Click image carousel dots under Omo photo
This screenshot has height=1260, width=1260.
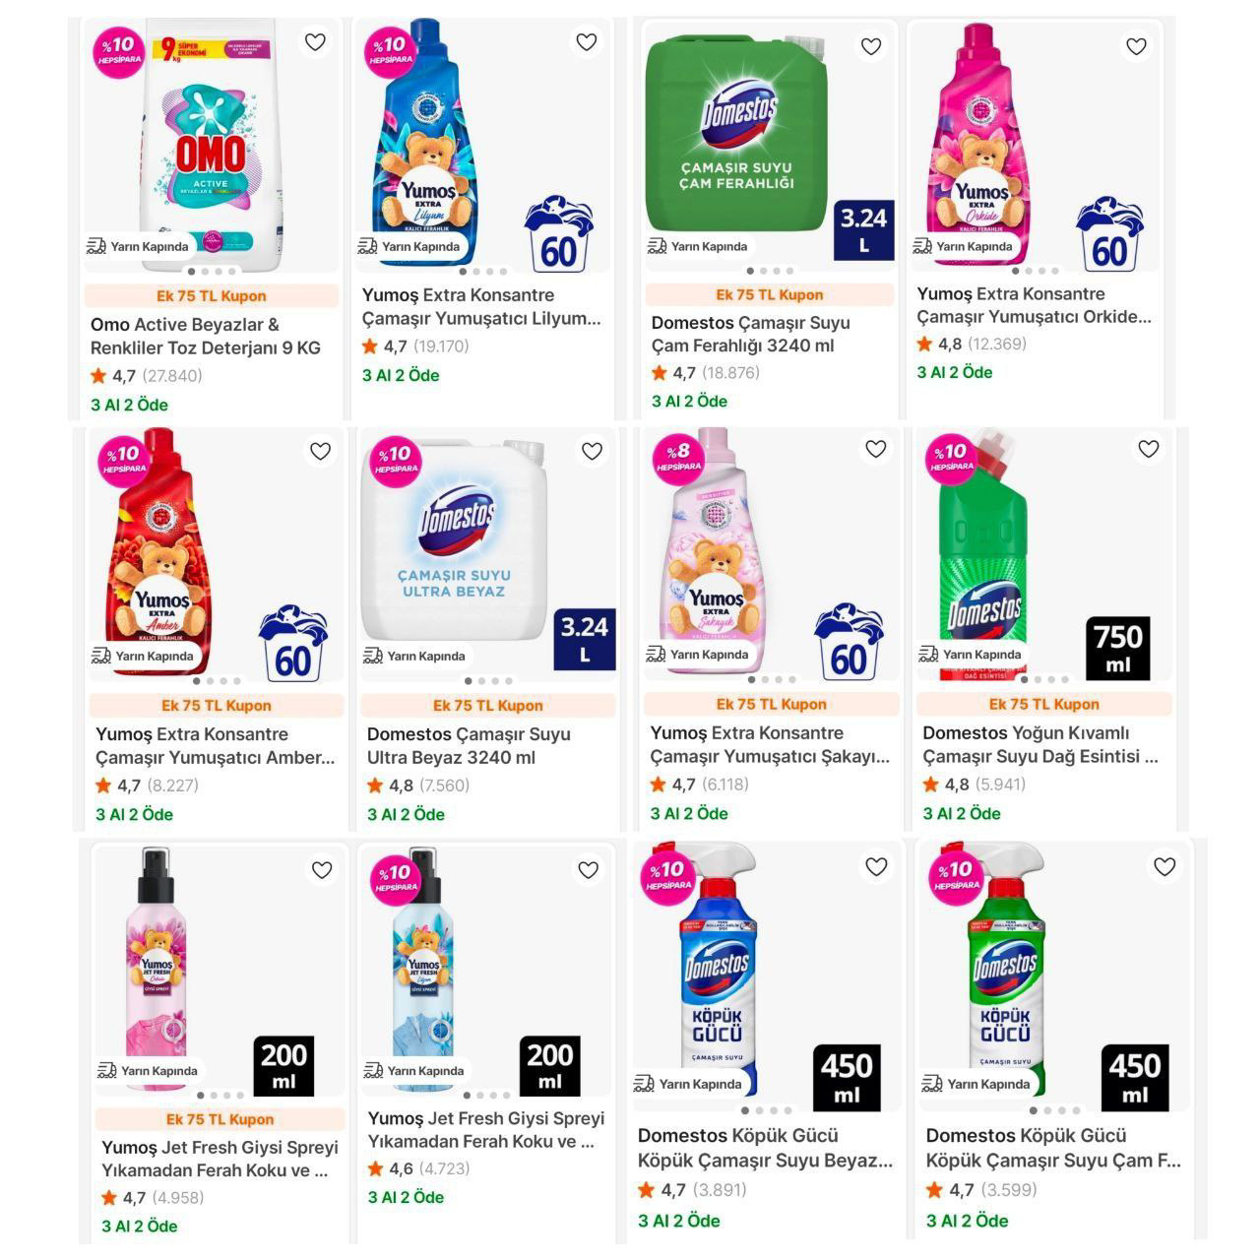(x=212, y=272)
